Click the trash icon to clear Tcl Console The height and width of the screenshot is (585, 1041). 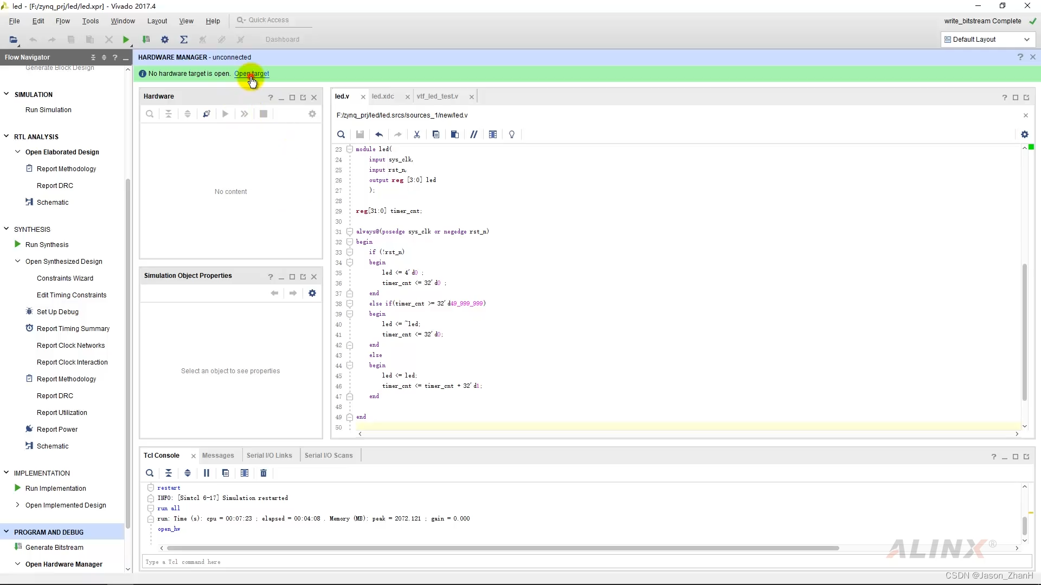tap(264, 473)
